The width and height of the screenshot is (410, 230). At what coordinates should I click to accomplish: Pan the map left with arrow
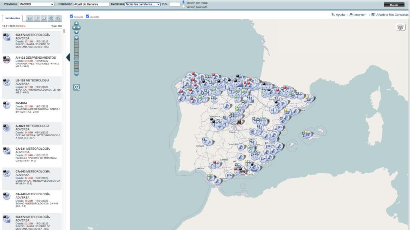[74, 28]
